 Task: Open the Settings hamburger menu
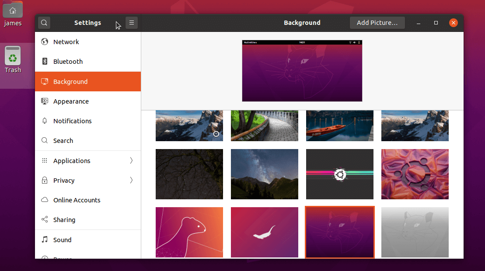(x=132, y=23)
